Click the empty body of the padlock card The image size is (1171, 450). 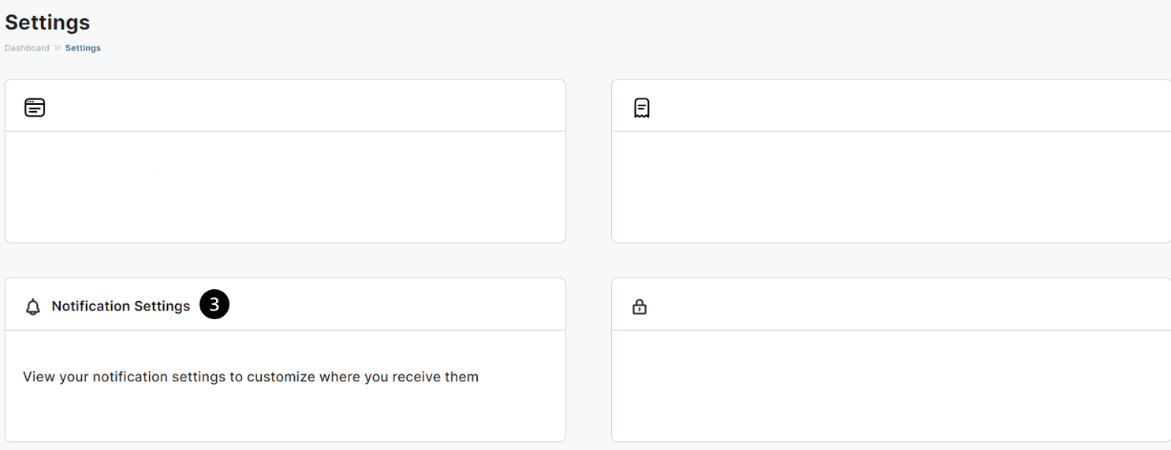point(891,386)
